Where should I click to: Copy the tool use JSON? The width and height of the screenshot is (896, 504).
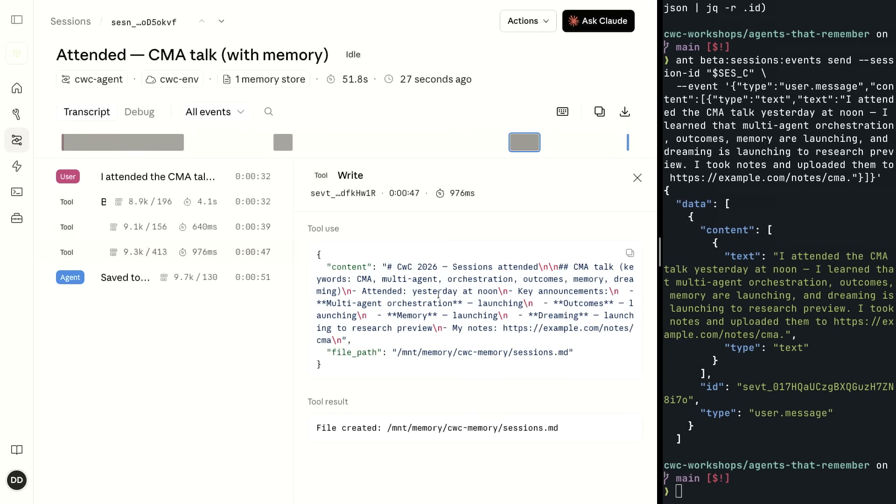pyautogui.click(x=630, y=253)
